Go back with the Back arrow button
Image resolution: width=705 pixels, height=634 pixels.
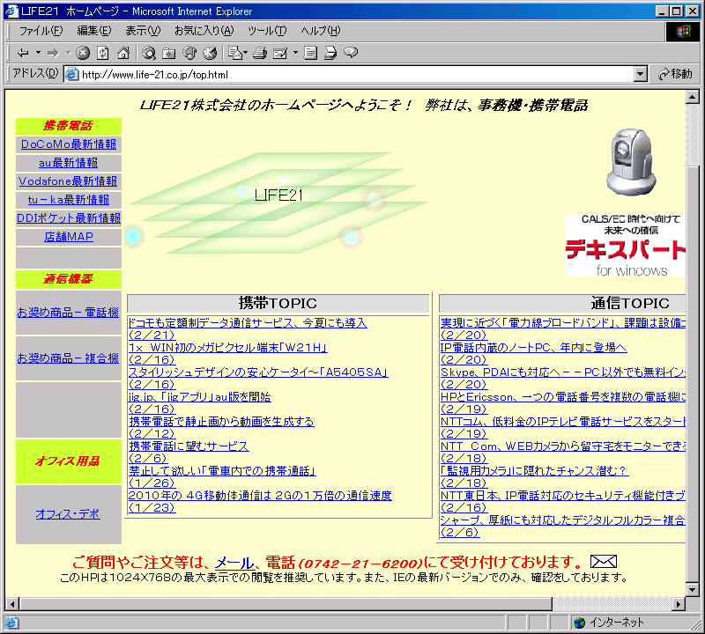[23, 53]
